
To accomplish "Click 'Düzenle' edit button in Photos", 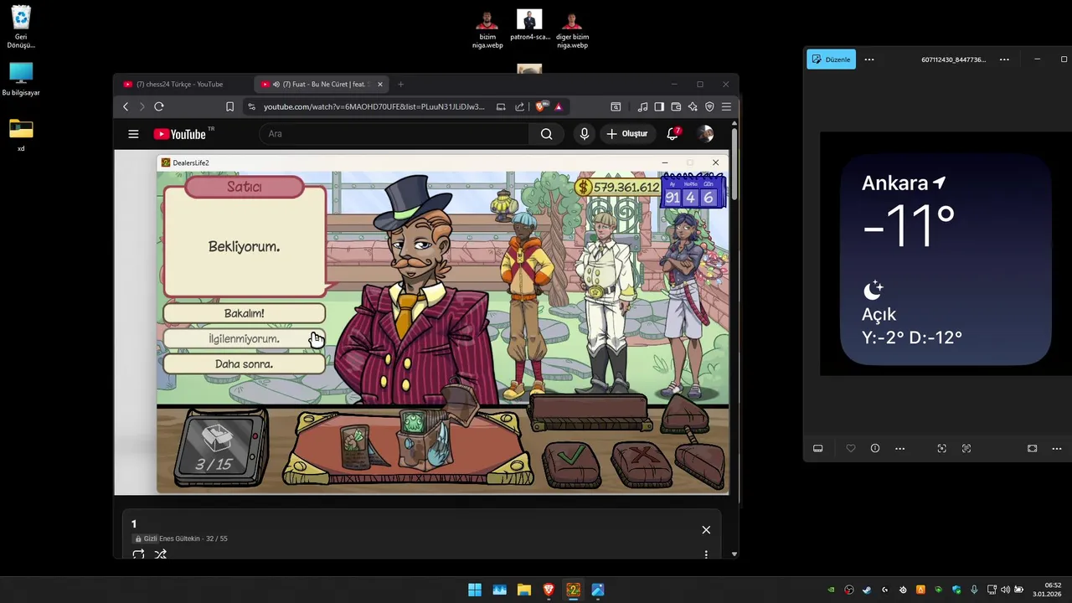I will [x=831, y=59].
